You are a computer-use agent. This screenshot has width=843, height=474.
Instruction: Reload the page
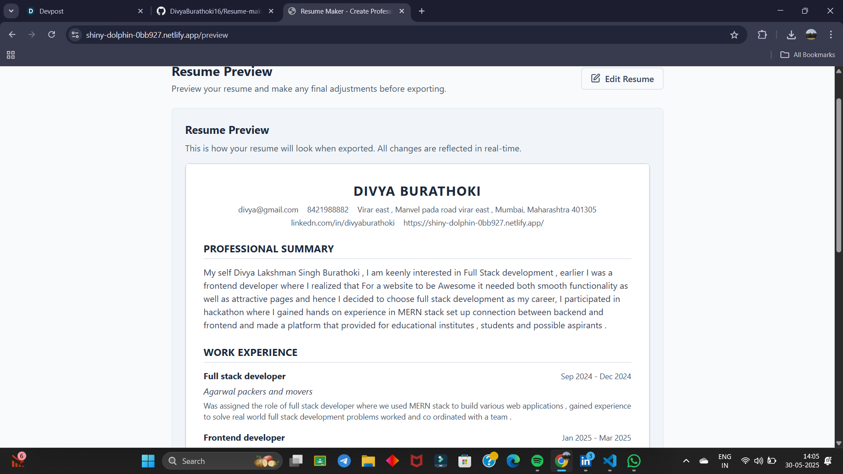(x=52, y=35)
